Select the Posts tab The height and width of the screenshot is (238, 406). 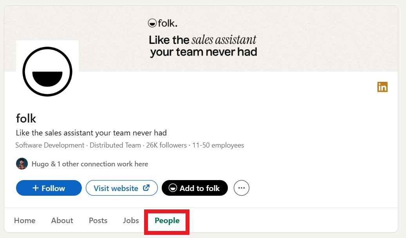click(x=98, y=220)
